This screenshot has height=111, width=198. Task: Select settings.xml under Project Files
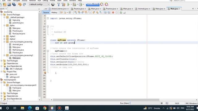pos(15,77)
